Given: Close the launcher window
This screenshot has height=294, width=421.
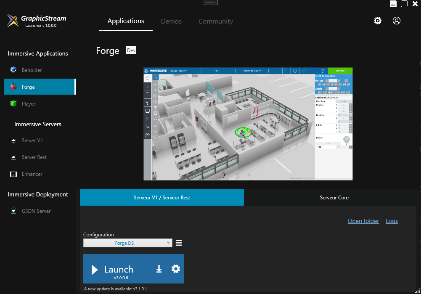Looking at the screenshot, I should pos(415,4).
